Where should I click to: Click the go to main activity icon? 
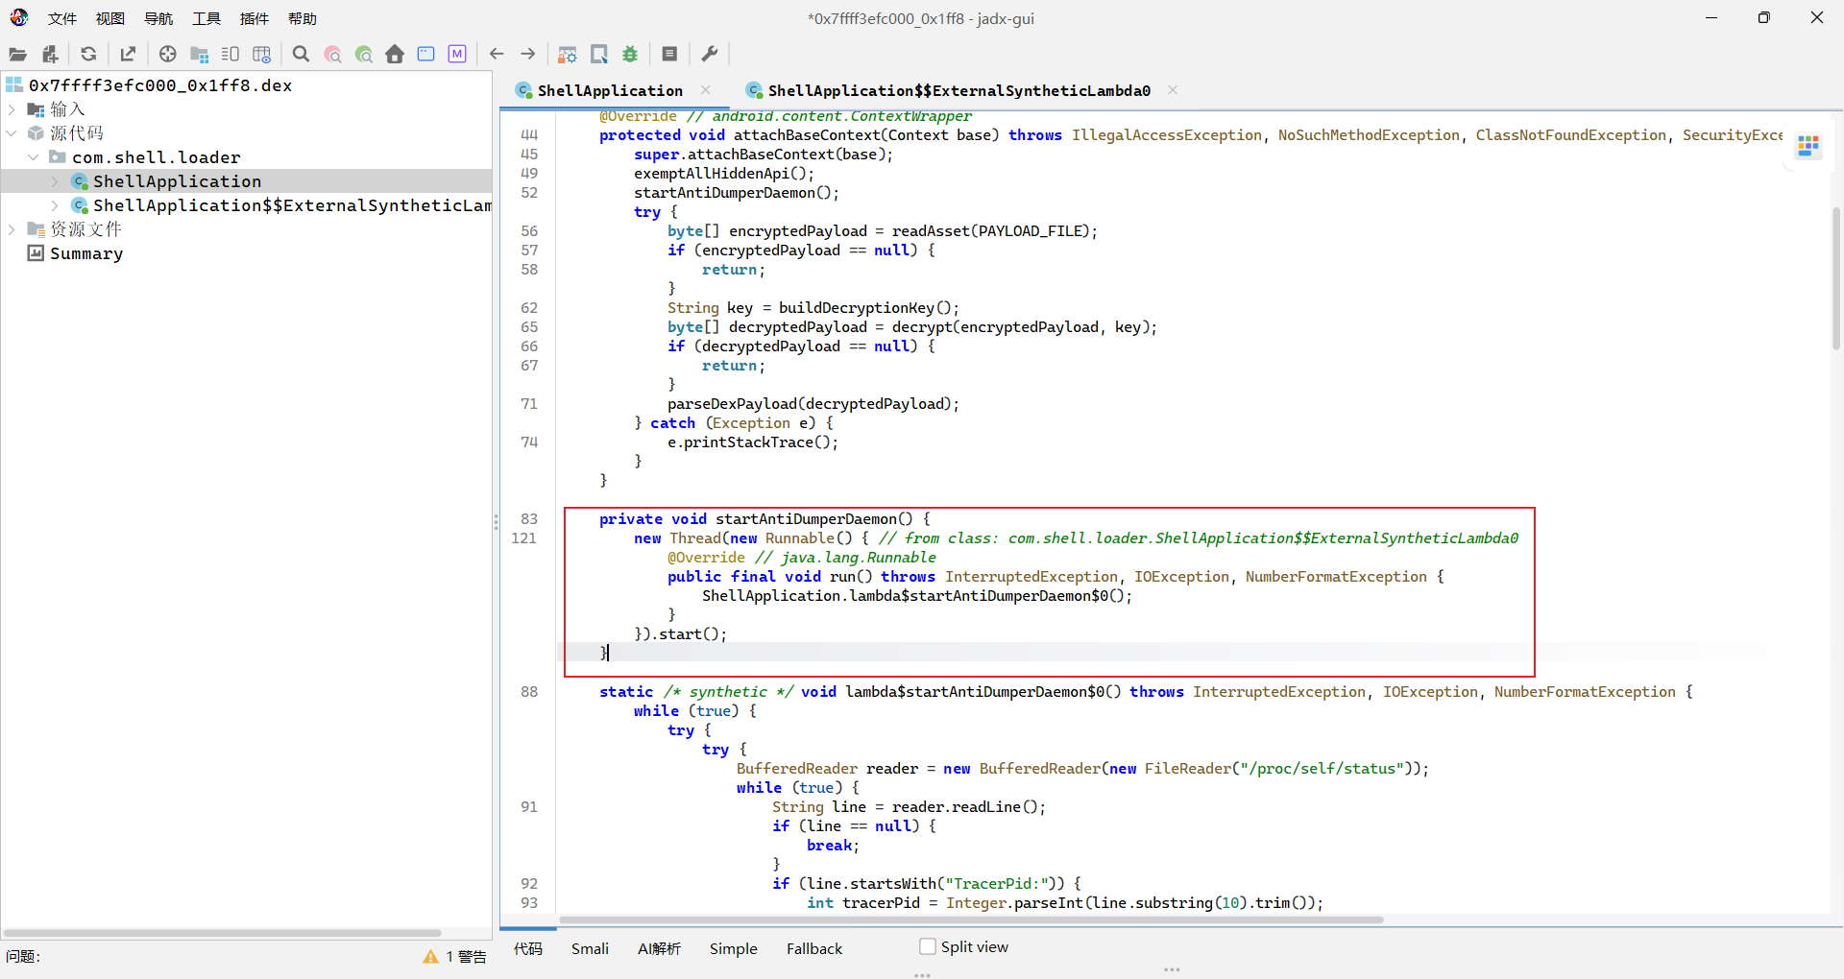395,55
